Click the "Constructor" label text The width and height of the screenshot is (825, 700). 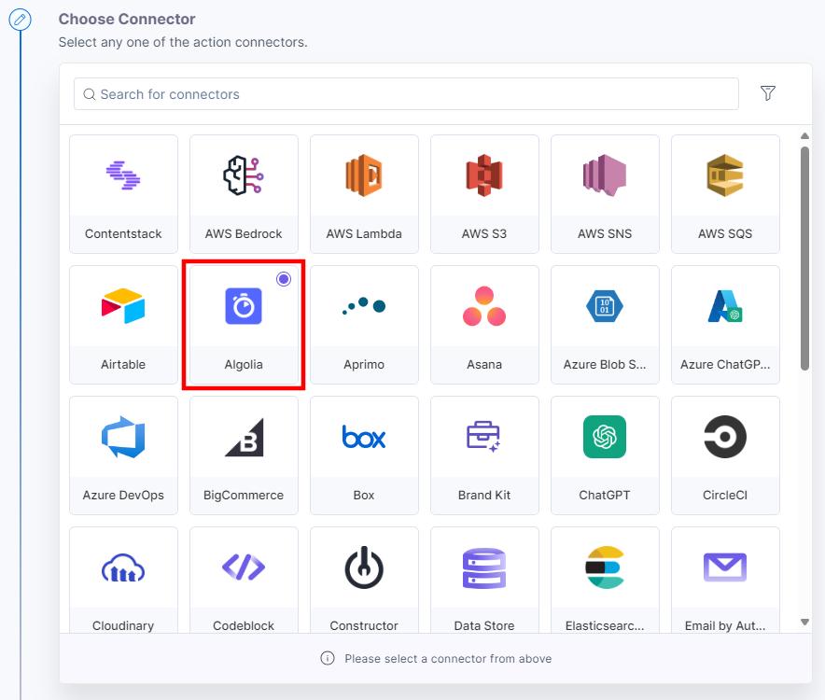coord(364,625)
